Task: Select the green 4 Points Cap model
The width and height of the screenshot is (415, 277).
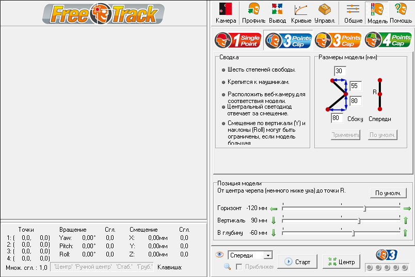Action: pos(388,40)
